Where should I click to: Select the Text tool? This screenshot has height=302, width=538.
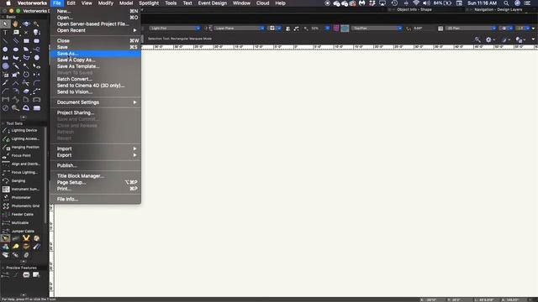click(x=5, y=33)
